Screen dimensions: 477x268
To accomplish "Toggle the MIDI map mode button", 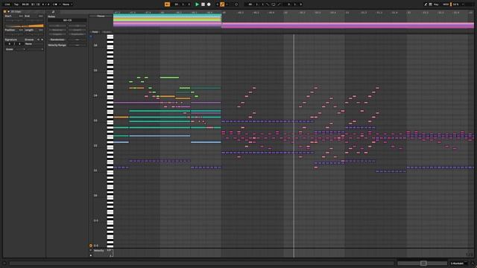I will [446, 4].
